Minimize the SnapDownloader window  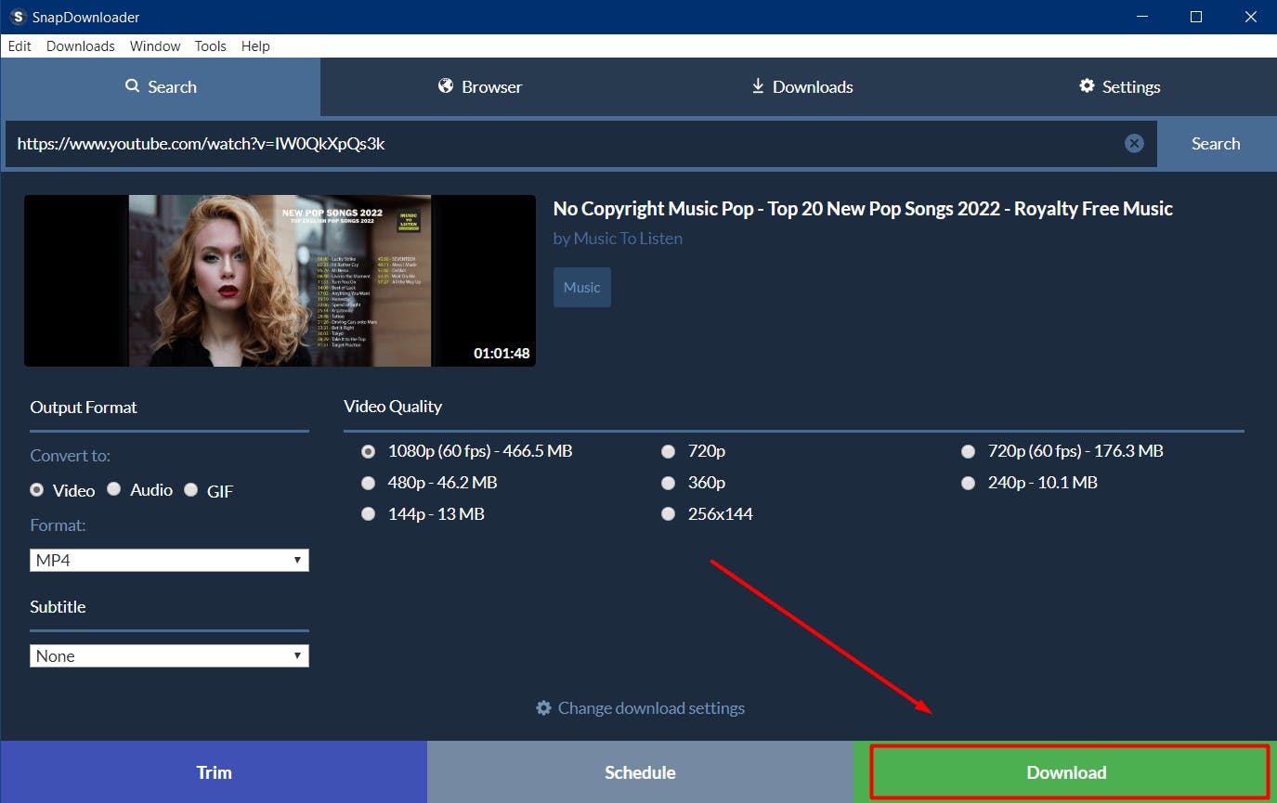1143,17
